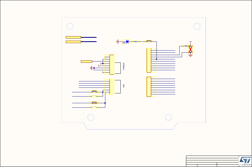Select the resistor next to the LED
252x167 pixels.
pyautogui.click(x=136, y=41)
